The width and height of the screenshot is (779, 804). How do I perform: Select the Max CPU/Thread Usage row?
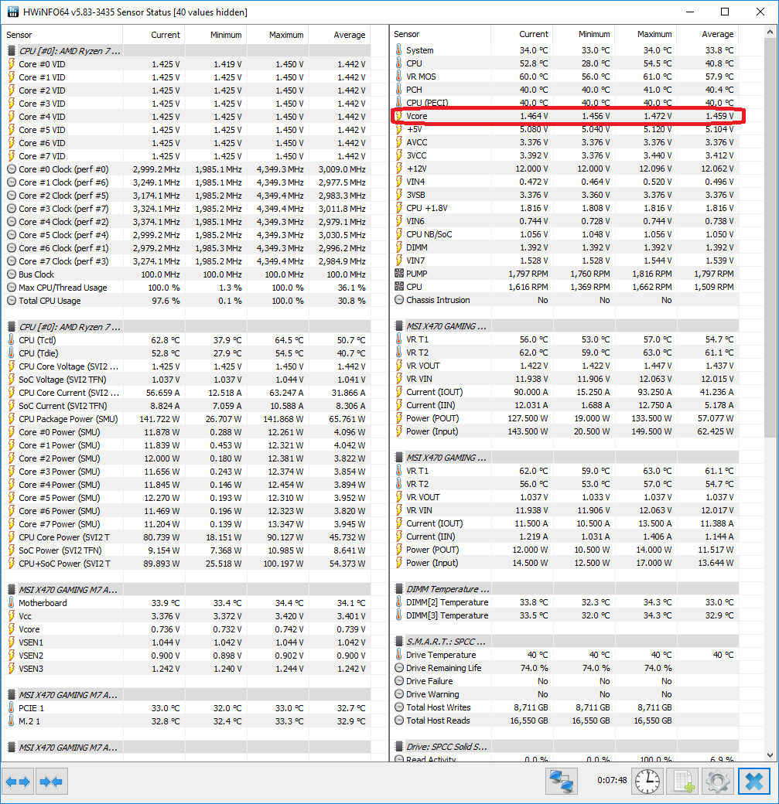pyautogui.click(x=185, y=288)
